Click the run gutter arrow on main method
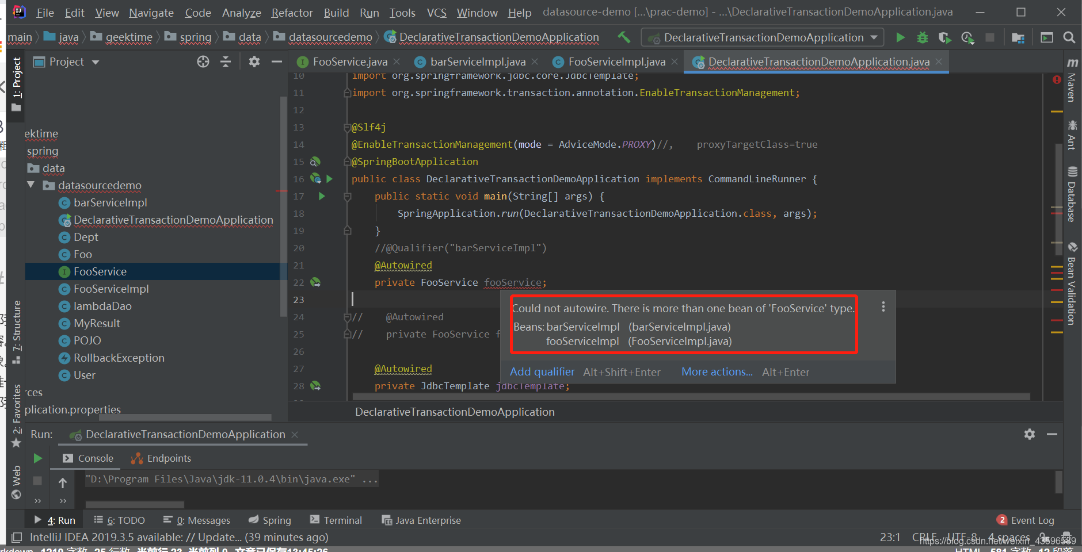1082x552 pixels. tap(322, 196)
